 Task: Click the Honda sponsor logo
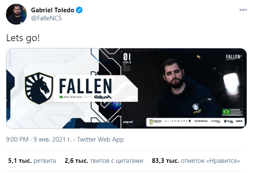[201, 121]
